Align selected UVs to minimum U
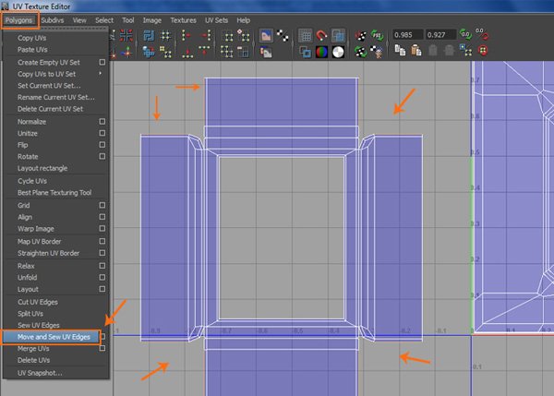554x396 pixels. pos(187,36)
